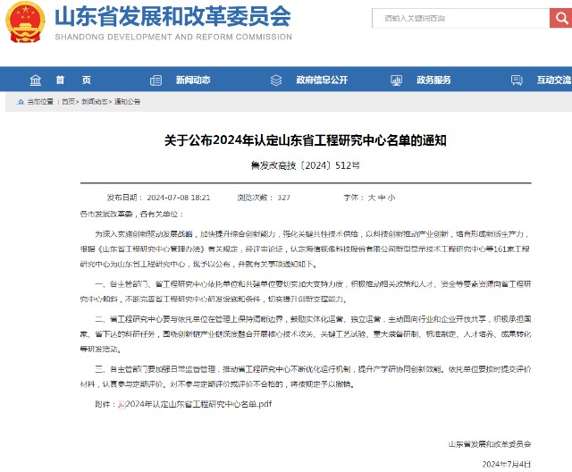
Task: Click the English title SHANDONG DEVELOPMENT AND REFORM COMMISSION
Action: point(173,38)
